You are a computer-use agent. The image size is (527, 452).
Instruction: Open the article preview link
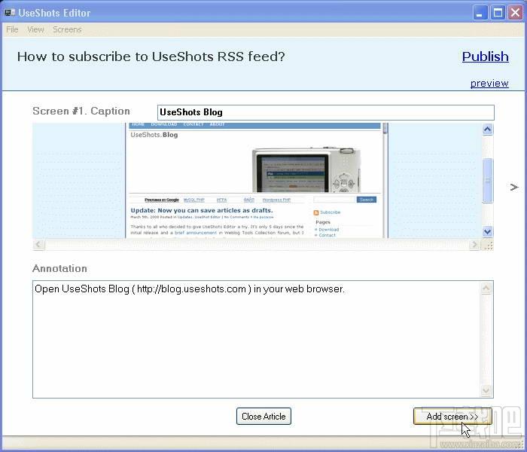pos(489,83)
